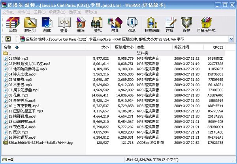Click the audio icon of 12 银幕背后.mp3

(6, 116)
